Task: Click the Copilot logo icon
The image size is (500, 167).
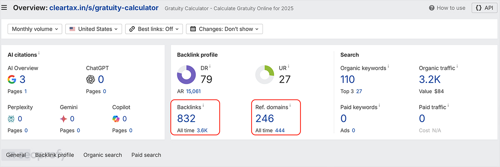Action: tap(116, 119)
